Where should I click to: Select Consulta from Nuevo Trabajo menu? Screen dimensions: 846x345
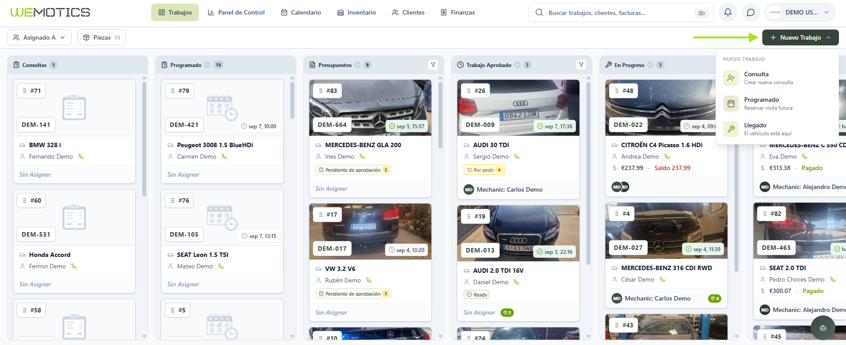[777, 78]
